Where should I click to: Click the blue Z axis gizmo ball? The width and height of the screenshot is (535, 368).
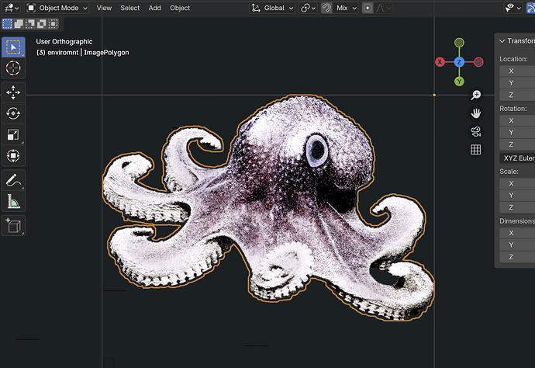click(459, 62)
